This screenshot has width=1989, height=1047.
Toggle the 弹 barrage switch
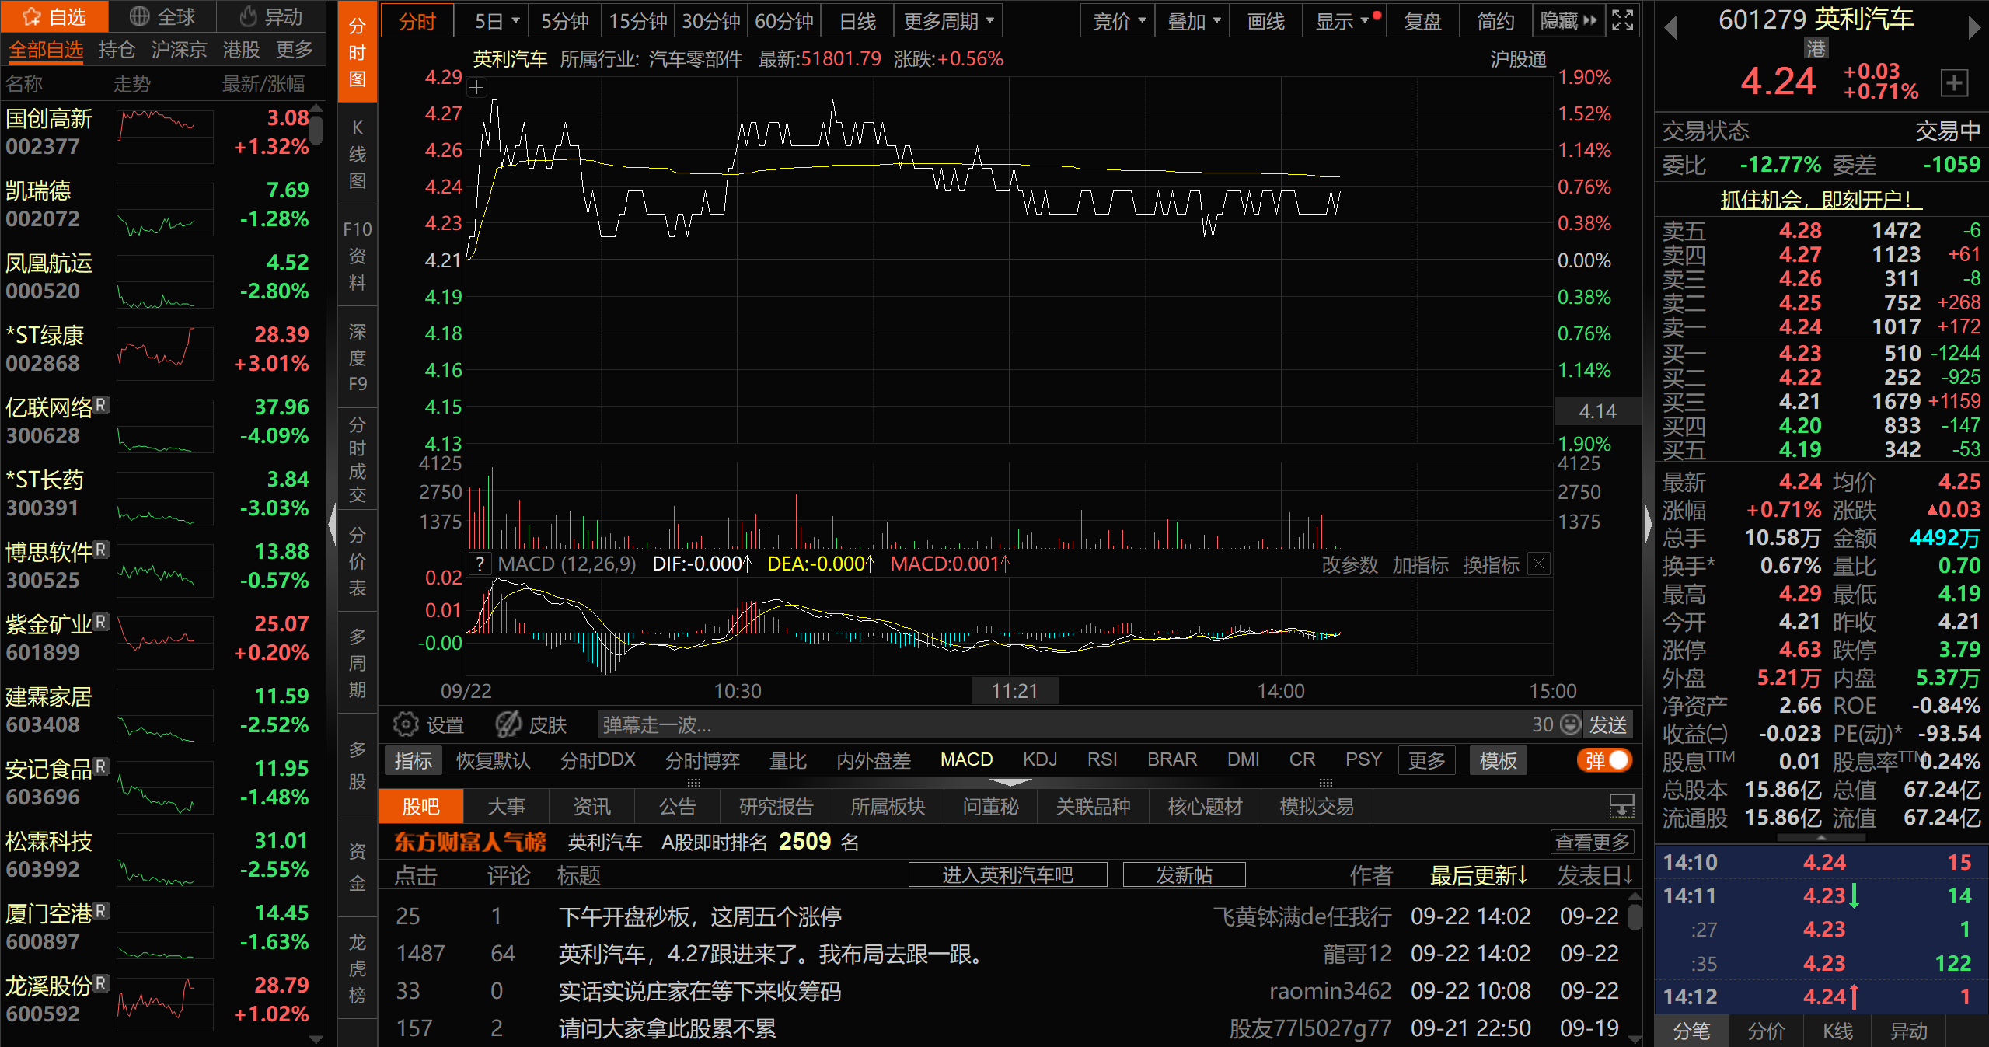coord(1604,760)
